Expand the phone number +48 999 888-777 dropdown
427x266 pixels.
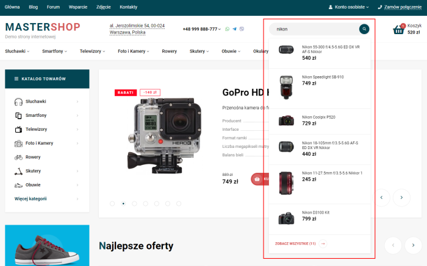(220, 29)
